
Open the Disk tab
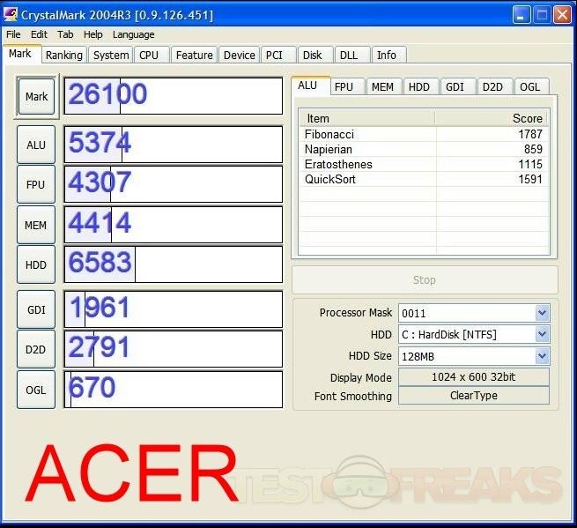(313, 55)
